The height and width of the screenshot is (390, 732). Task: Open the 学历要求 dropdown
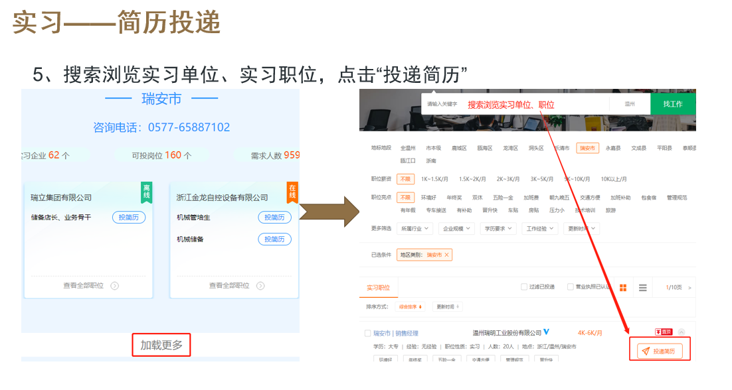click(x=498, y=228)
